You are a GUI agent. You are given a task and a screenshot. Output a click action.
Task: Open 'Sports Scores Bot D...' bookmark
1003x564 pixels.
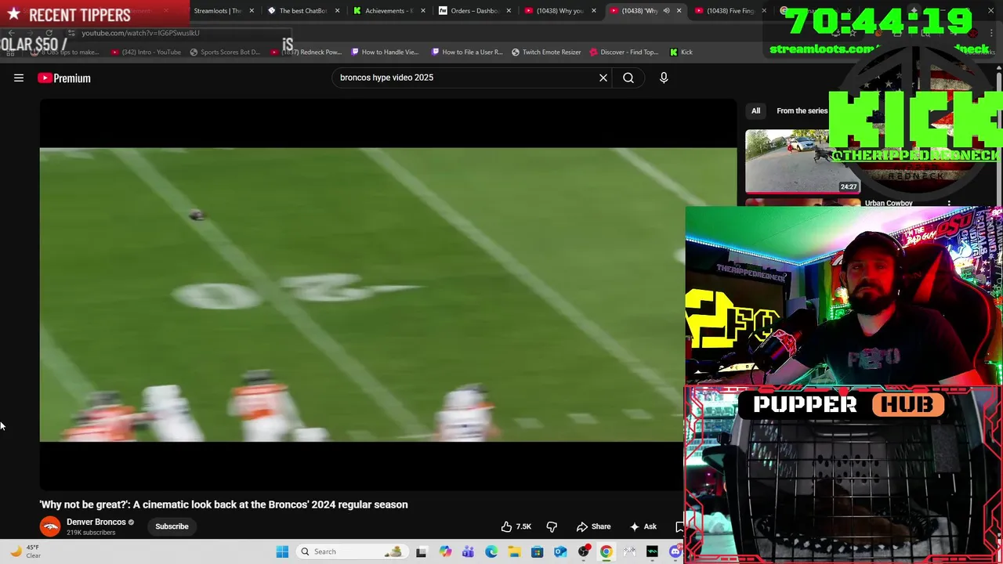pos(224,52)
